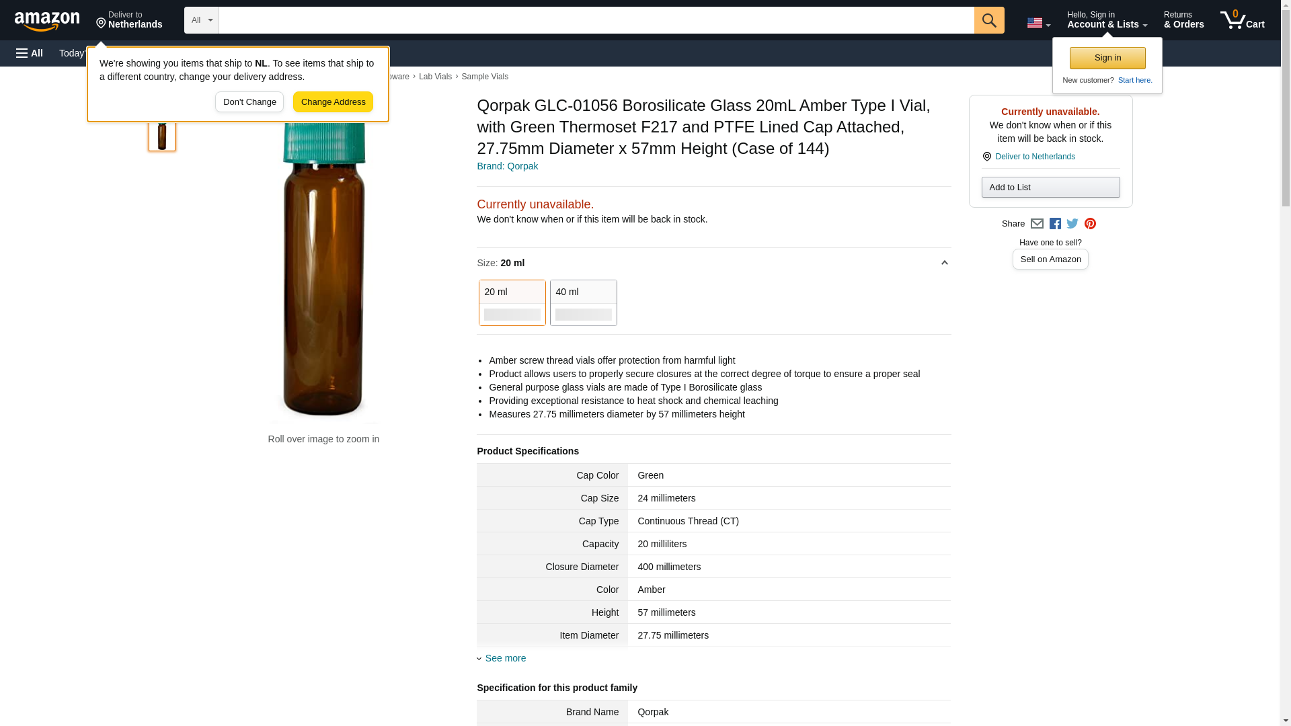The image size is (1291, 726).
Task: Click the search magnifier button
Action: coord(988,20)
